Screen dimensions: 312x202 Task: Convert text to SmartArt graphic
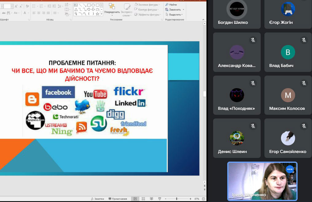click(67, 14)
